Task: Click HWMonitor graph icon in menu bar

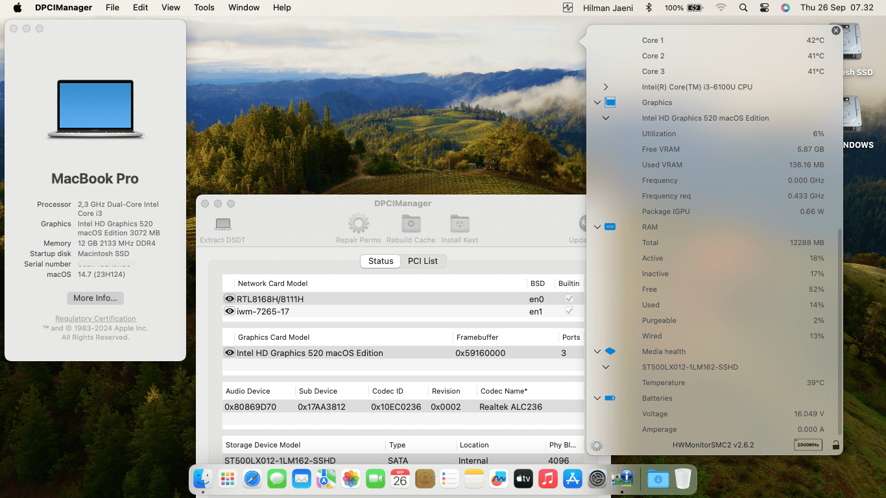Action: coord(568,8)
